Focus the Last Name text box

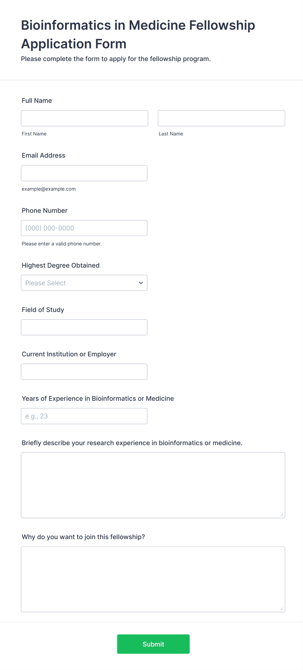(221, 118)
